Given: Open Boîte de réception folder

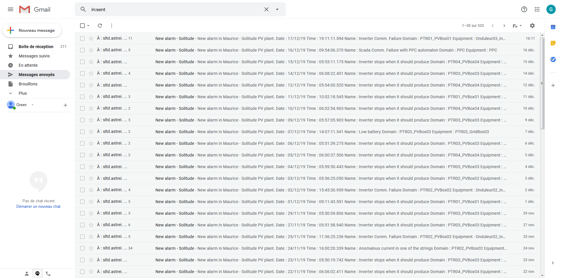Looking at the screenshot, I should [36, 47].
